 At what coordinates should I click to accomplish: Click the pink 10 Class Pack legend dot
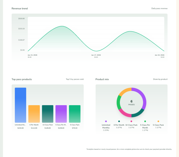point(131,121)
